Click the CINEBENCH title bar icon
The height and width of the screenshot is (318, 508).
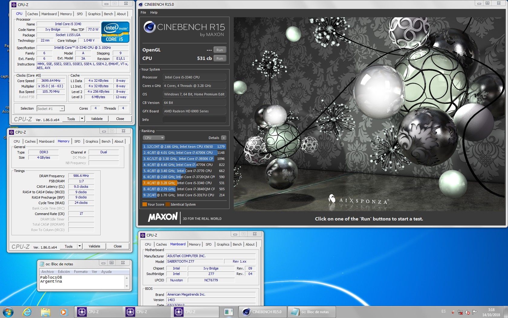(x=141, y=4)
